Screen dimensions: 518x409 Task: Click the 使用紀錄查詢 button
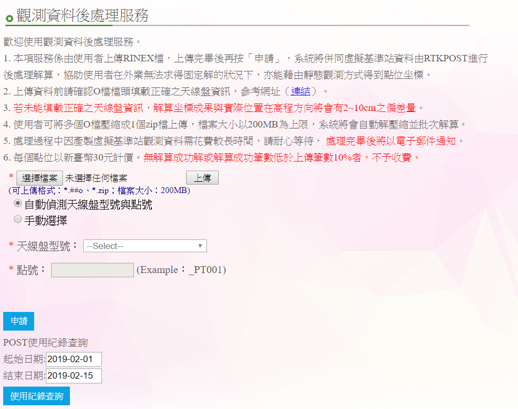point(37,396)
